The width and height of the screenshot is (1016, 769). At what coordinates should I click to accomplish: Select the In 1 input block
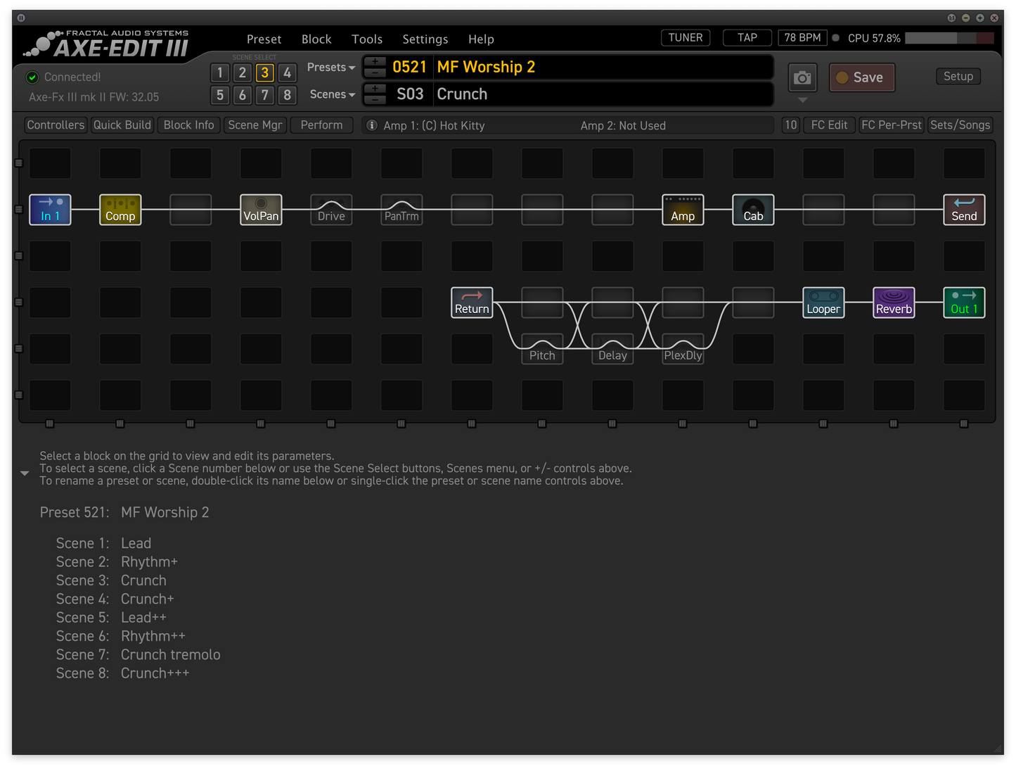coord(50,210)
